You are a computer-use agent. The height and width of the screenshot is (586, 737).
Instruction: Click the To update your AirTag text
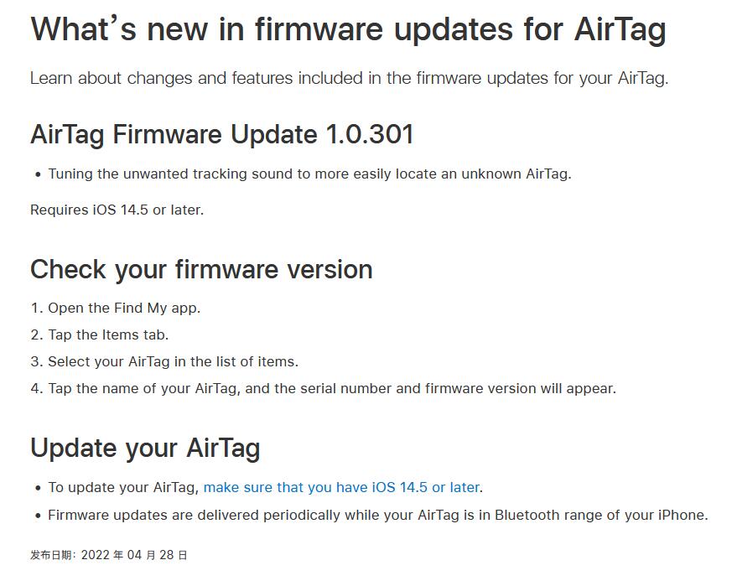[x=123, y=487]
